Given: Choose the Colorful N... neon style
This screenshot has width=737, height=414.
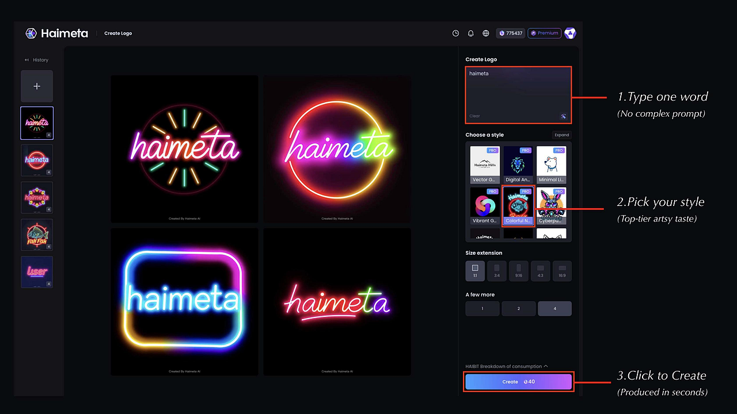Looking at the screenshot, I should [x=518, y=205].
